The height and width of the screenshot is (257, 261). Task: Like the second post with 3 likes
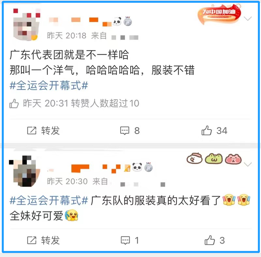pos(215,240)
